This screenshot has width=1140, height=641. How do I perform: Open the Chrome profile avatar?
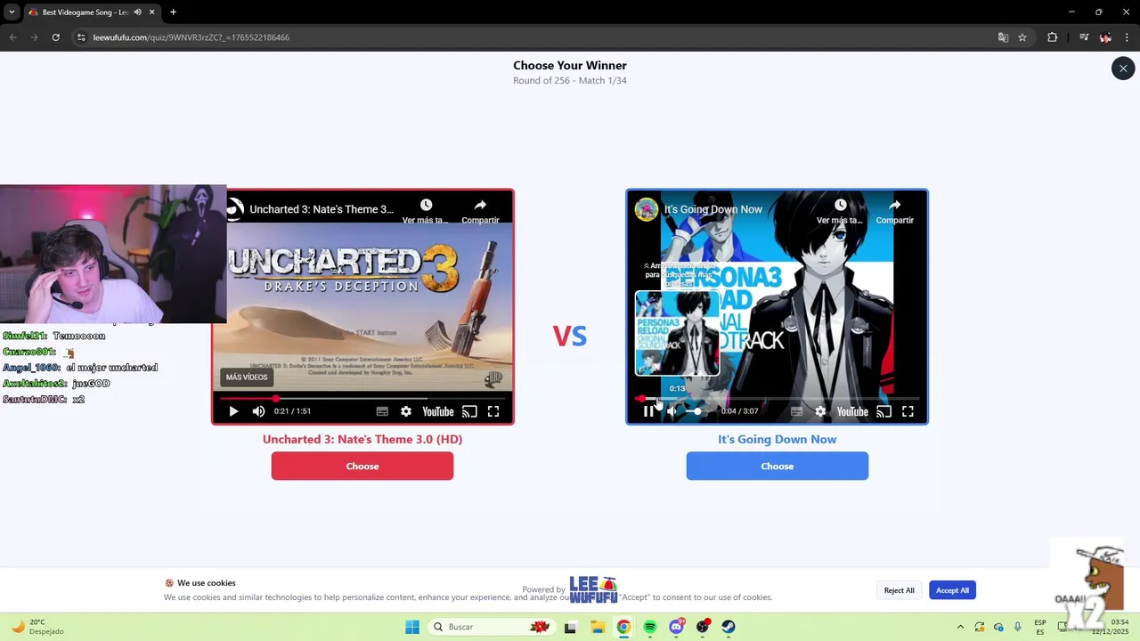[x=1105, y=37]
